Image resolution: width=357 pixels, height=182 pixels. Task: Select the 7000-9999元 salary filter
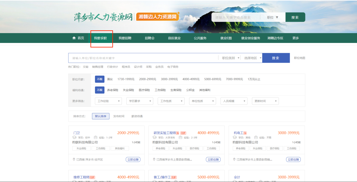[x=234, y=79]
